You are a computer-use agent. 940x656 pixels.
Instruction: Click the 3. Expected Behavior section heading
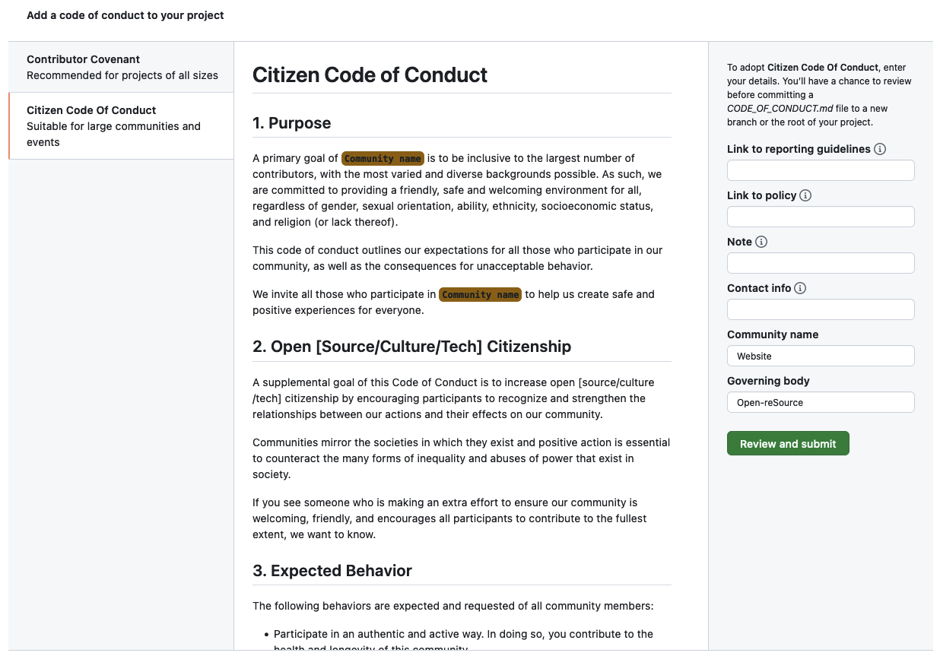(332, 570)
